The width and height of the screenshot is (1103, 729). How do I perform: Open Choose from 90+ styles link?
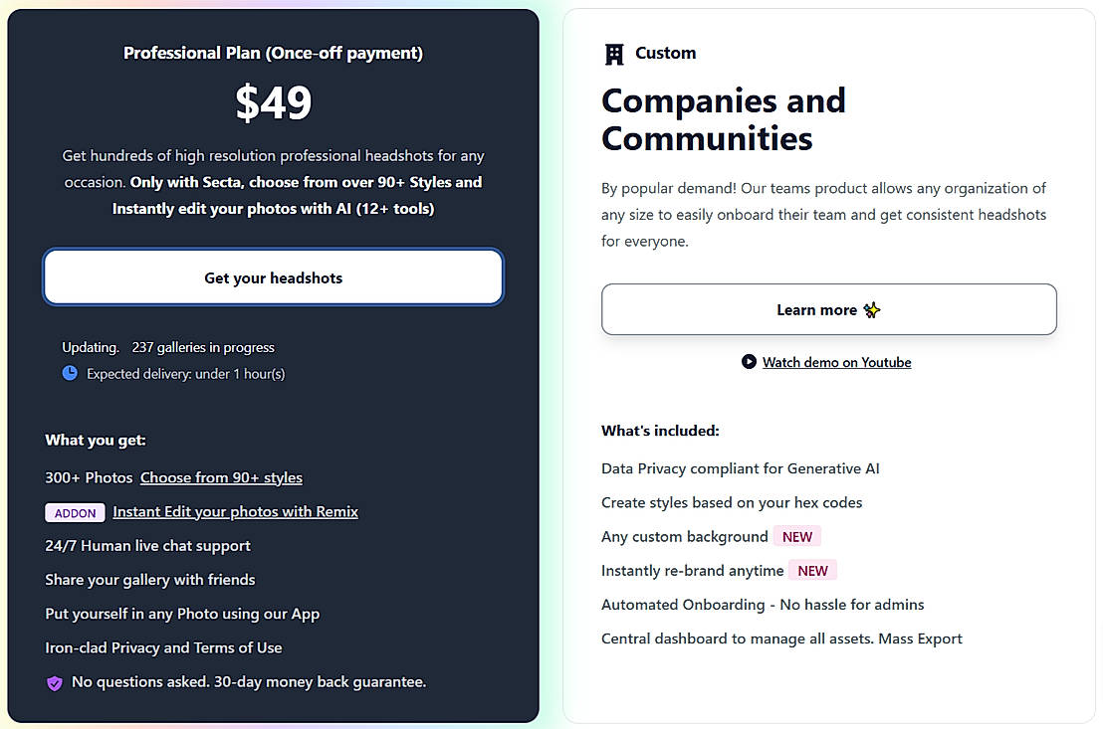(221, 478)
